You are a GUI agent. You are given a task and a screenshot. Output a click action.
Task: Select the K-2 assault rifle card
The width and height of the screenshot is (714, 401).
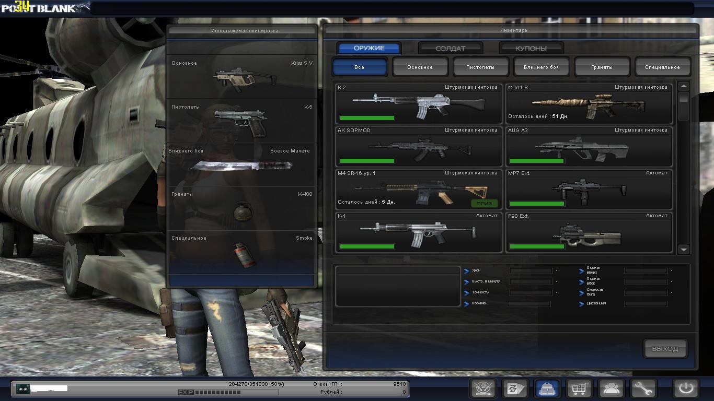tap(418, 103)
